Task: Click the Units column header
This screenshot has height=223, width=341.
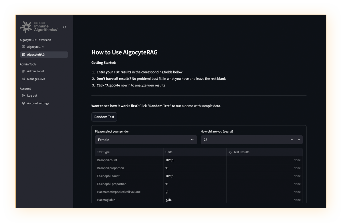Action: coord(195,152)
